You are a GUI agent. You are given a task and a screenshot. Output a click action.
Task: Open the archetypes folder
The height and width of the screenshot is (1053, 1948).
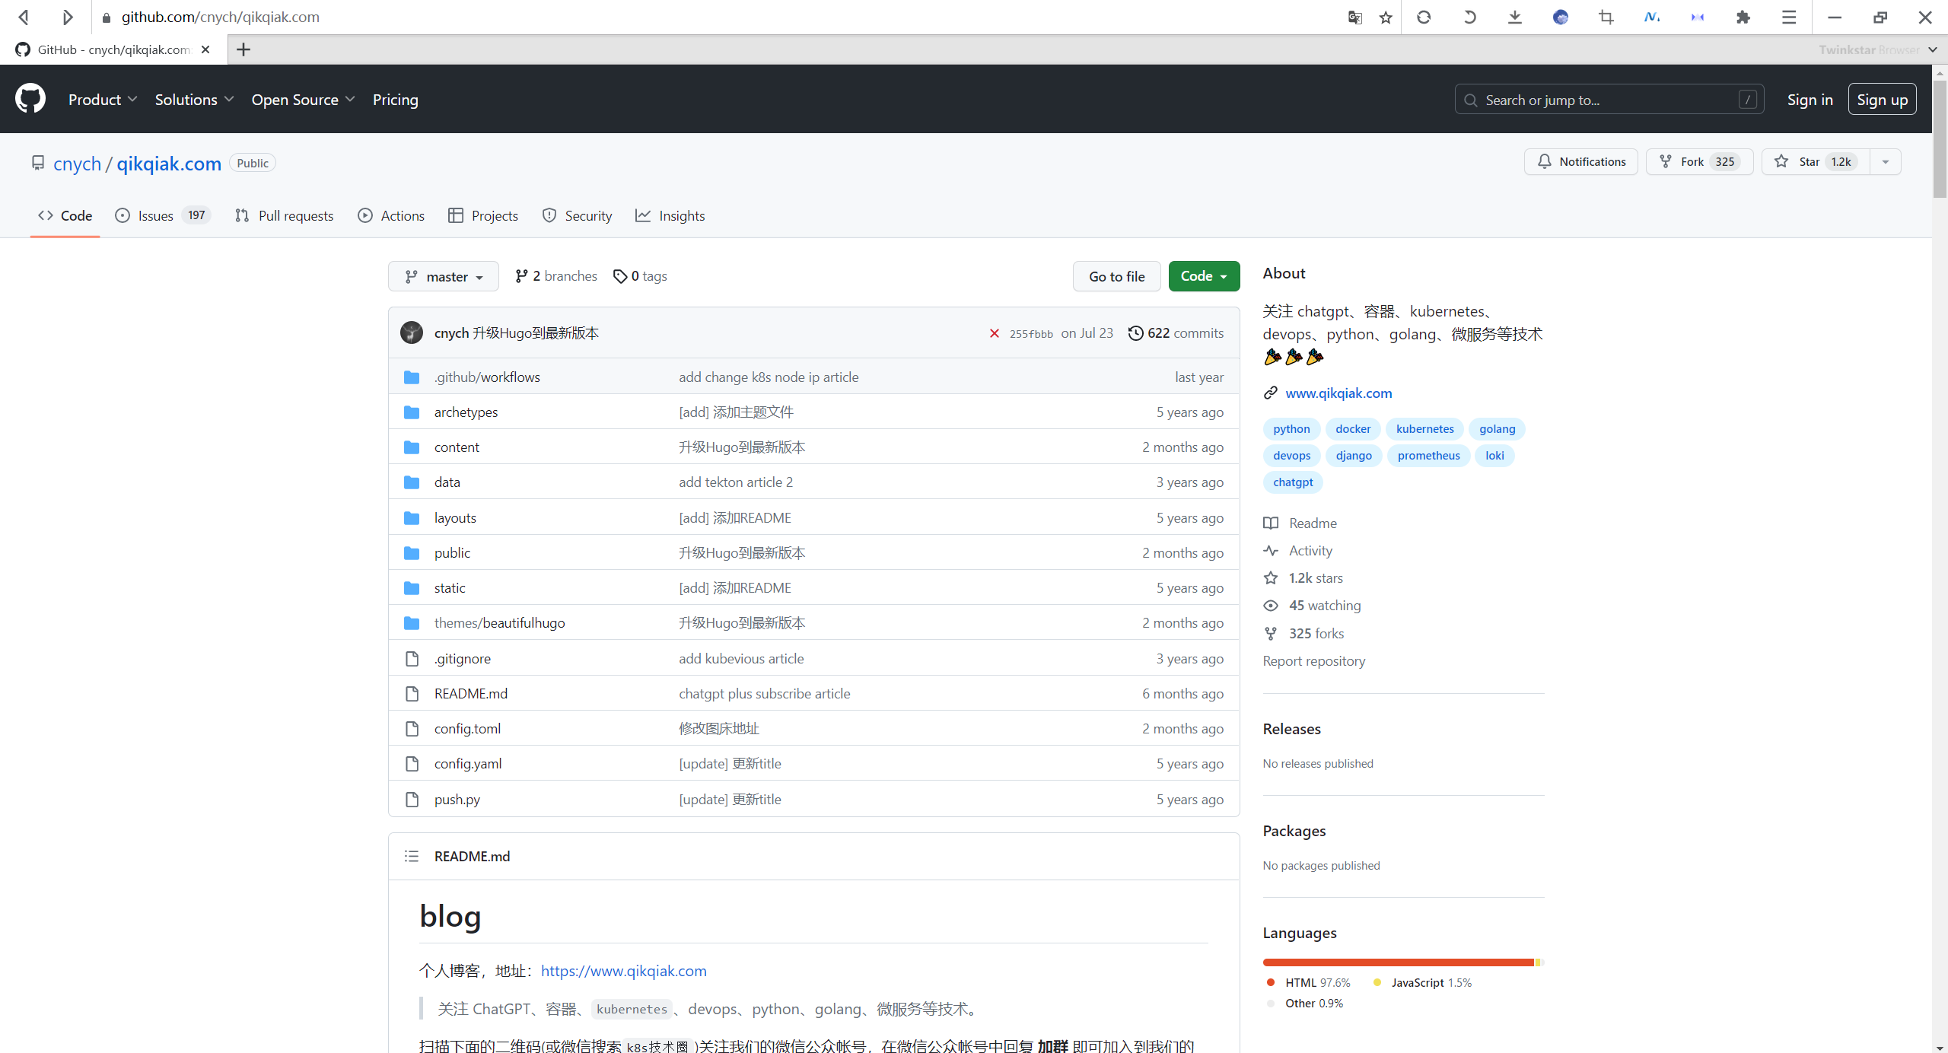(466, 412)
